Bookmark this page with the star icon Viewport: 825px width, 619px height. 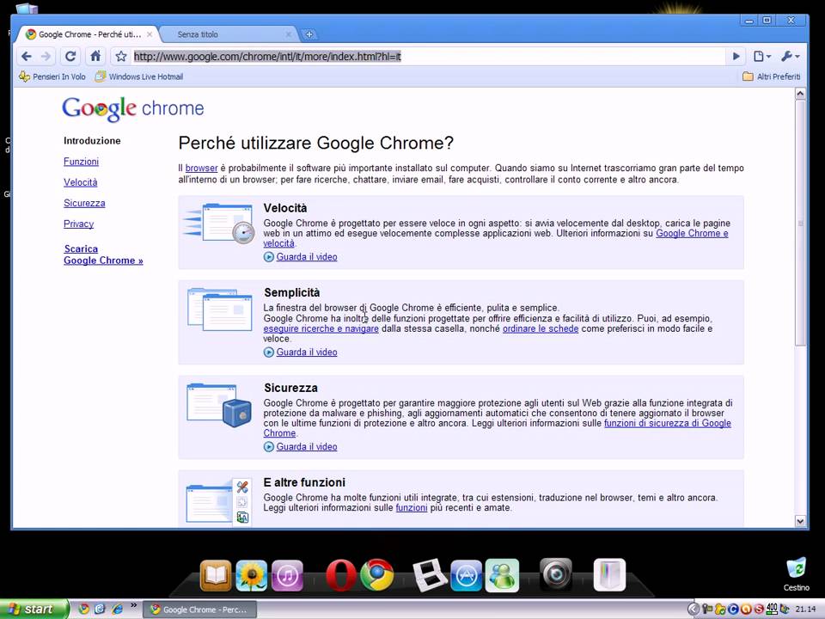121,57
